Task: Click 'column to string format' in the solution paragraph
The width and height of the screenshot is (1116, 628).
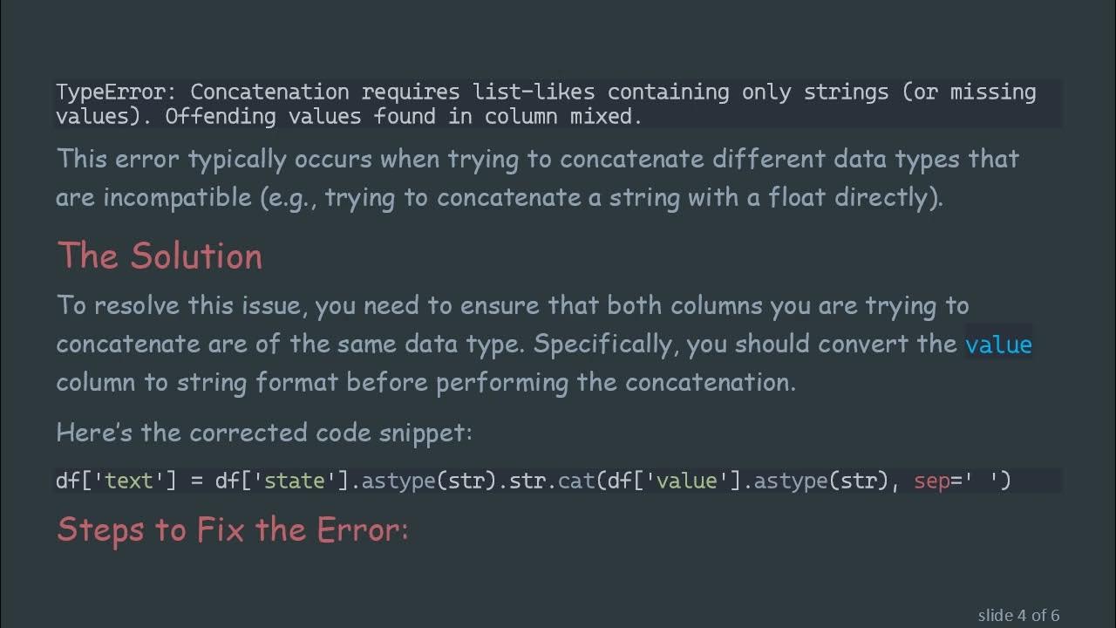Action: pos(196,382)
